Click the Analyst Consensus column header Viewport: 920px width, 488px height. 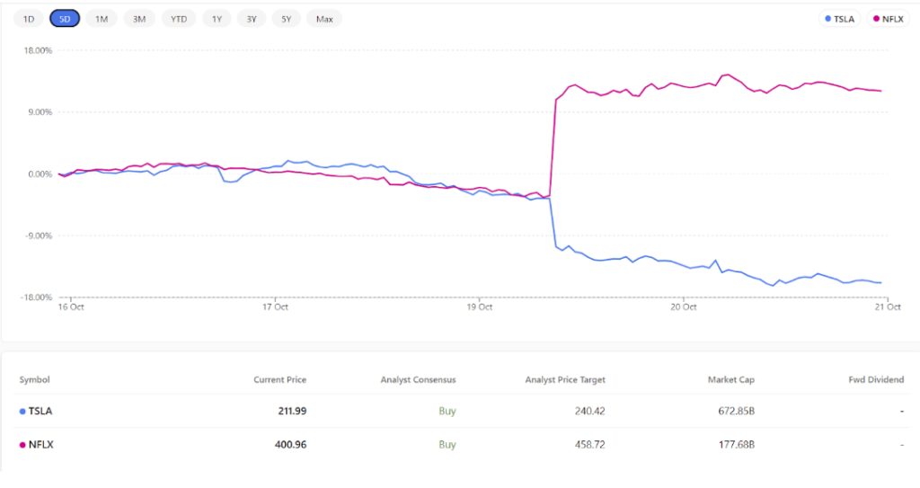419,379
